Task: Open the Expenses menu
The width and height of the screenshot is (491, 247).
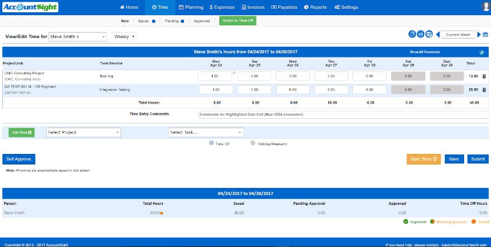Action: click(x=222, y=7)
